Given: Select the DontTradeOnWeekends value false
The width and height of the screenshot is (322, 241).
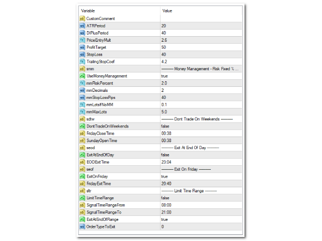Looking at the screenshot, I should click(165, 126).
